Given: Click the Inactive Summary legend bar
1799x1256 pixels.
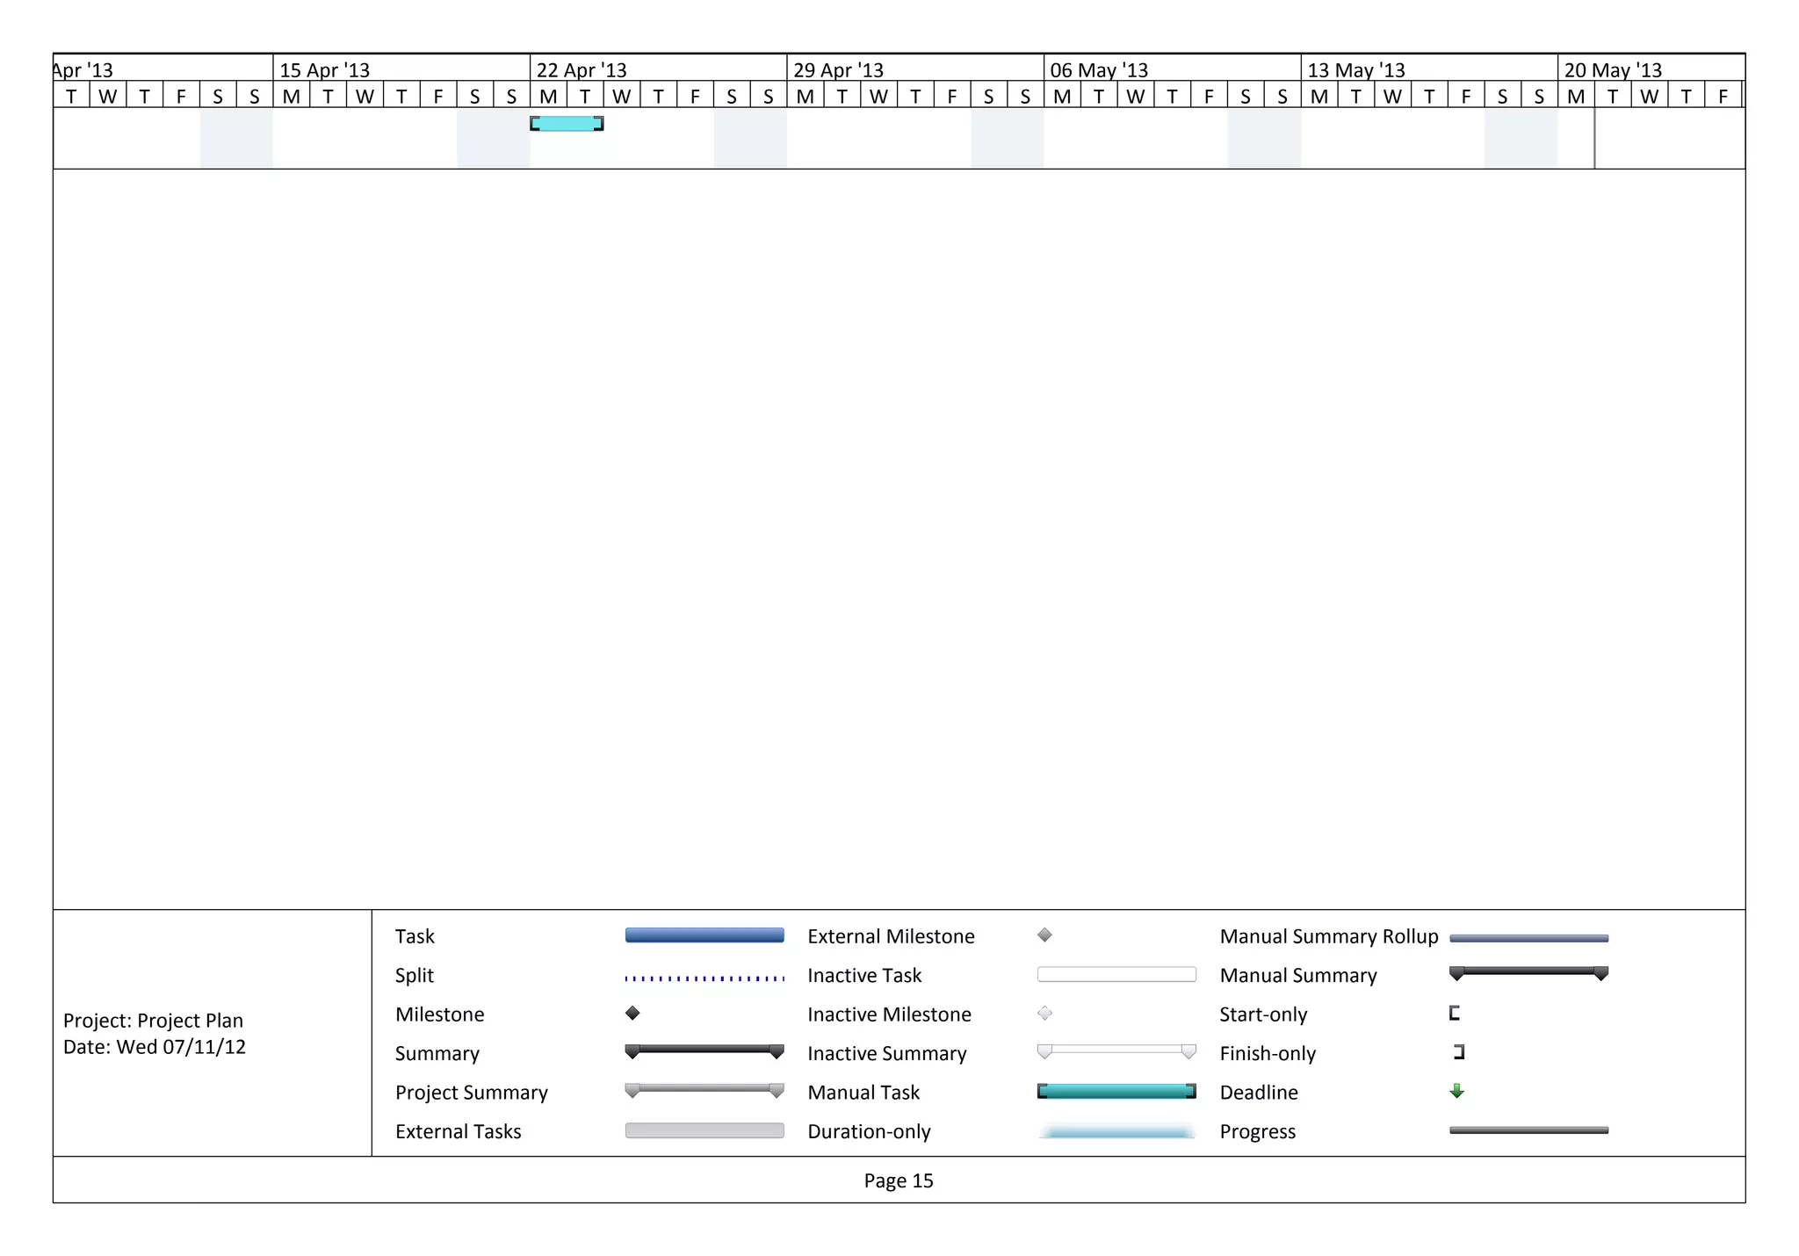Looking at the screenshot, I should [x=1116, y=1050].
